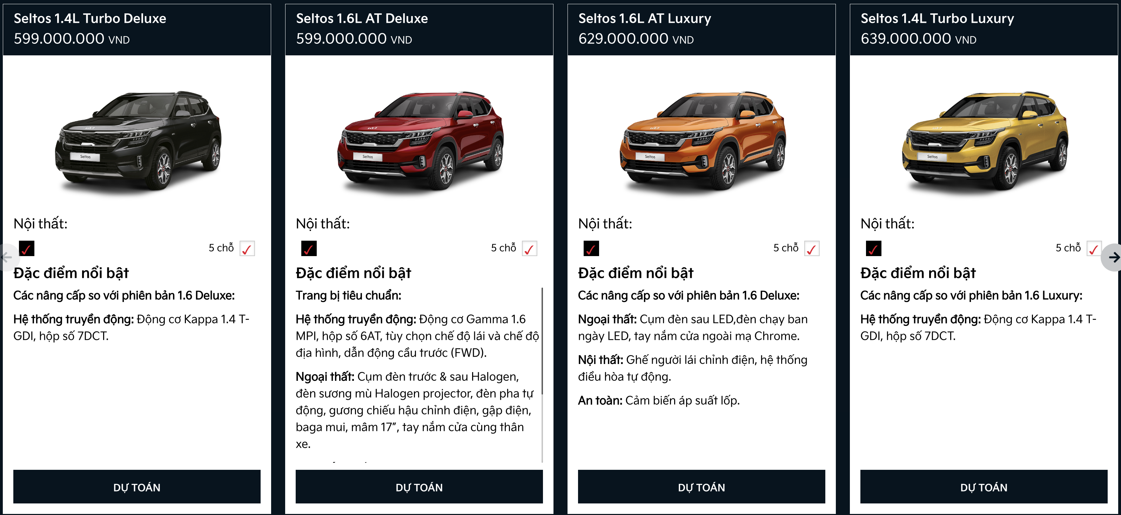Click the black Seltos car image

coord(139,140)
